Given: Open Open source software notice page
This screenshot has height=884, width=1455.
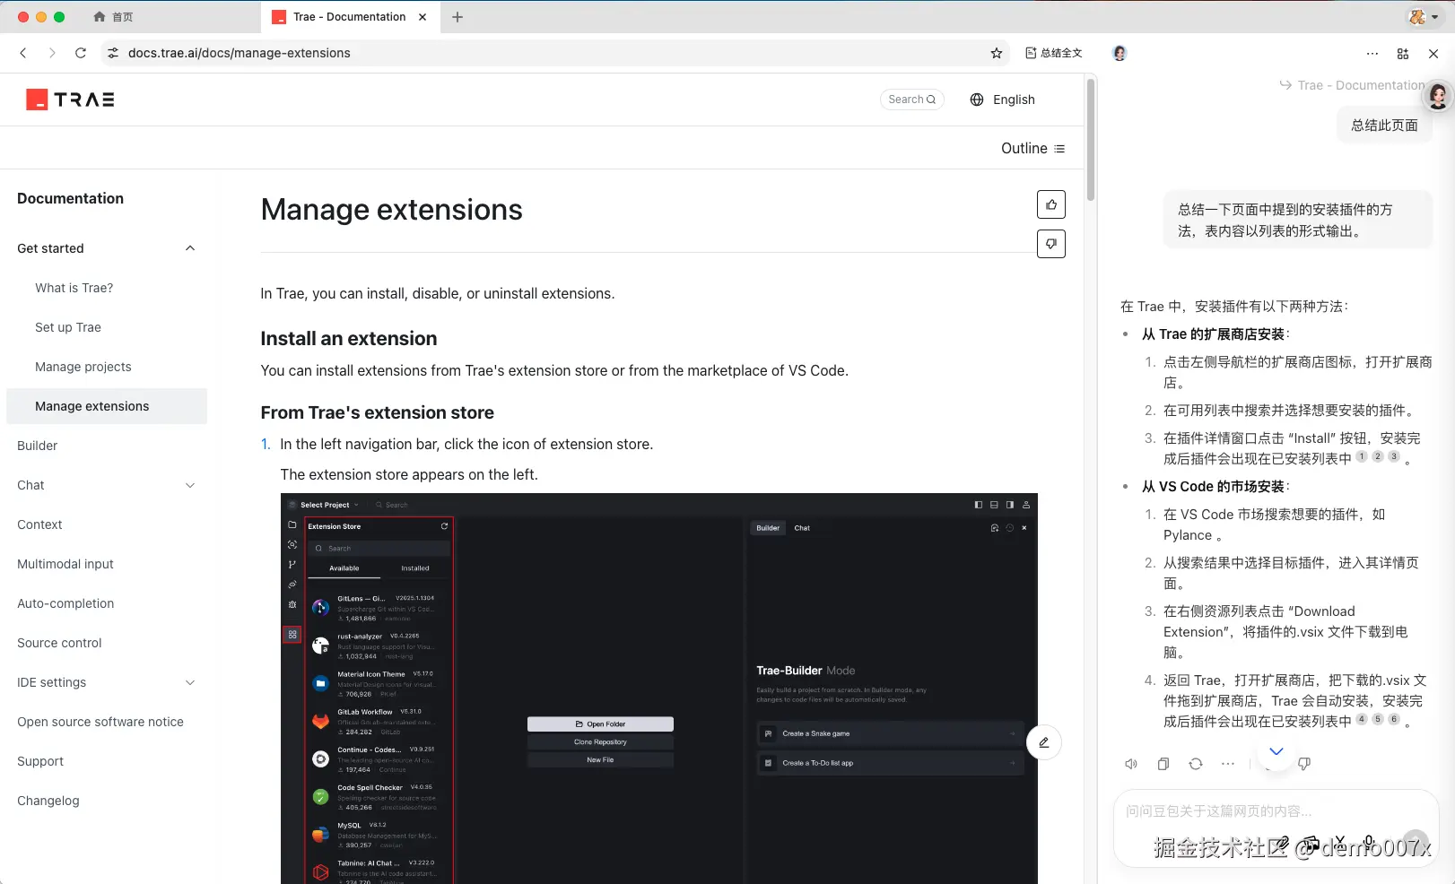Looking at the screenshot, I should tap(100, 722).
